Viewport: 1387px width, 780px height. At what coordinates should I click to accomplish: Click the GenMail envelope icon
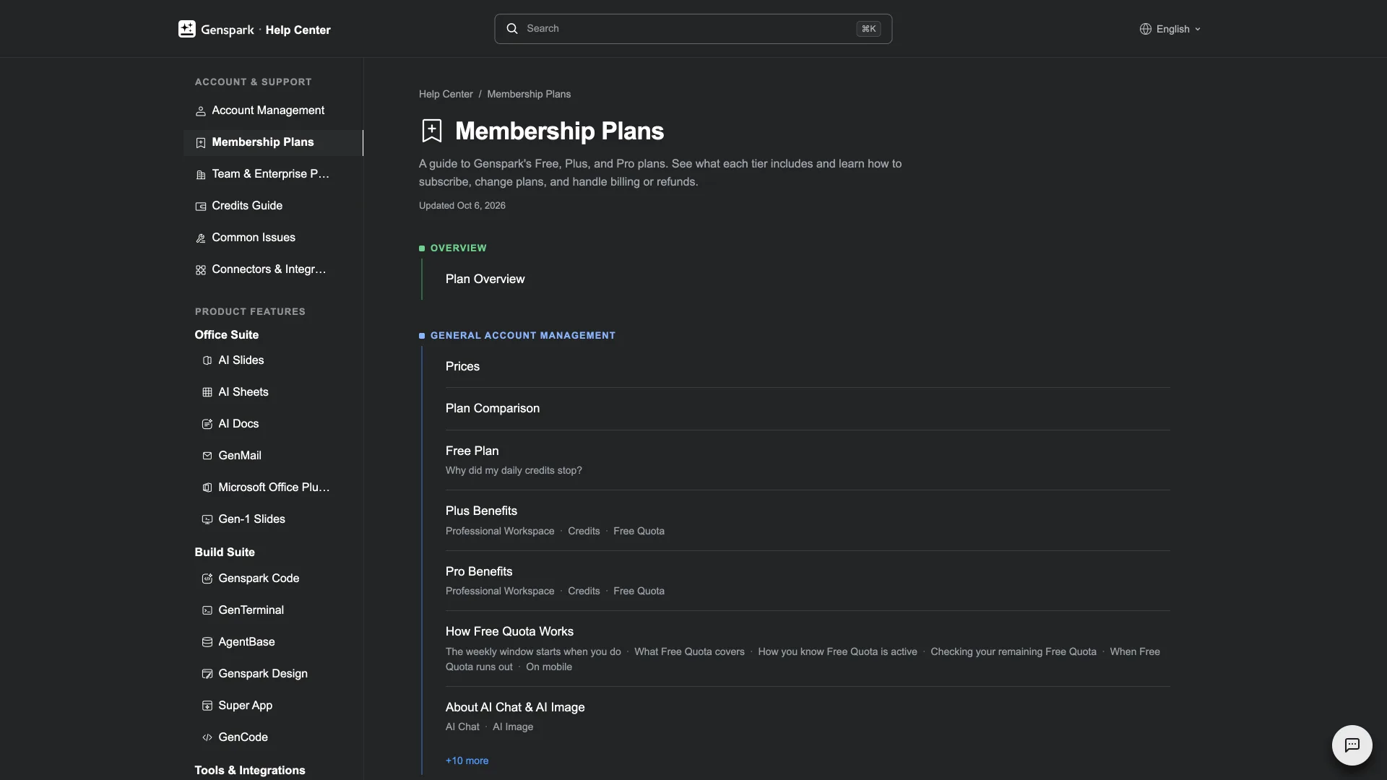pyautogui.click(x=207, y=456)
